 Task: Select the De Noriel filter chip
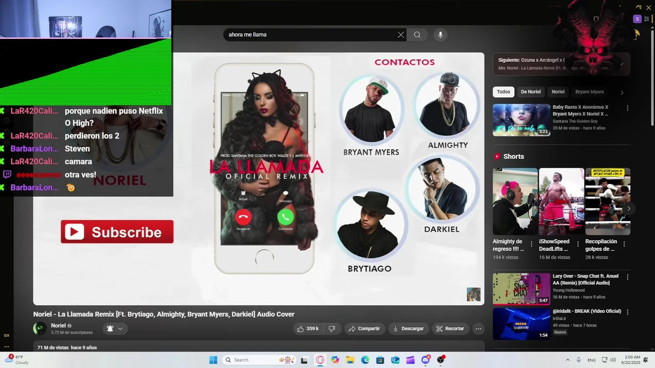(531, 92)
